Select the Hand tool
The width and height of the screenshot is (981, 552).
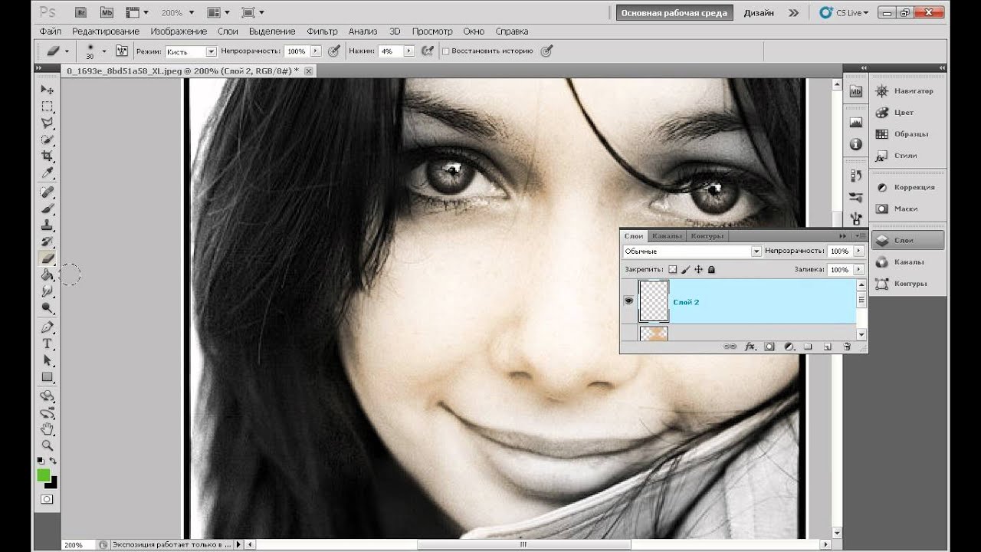(x=48, y=429)
